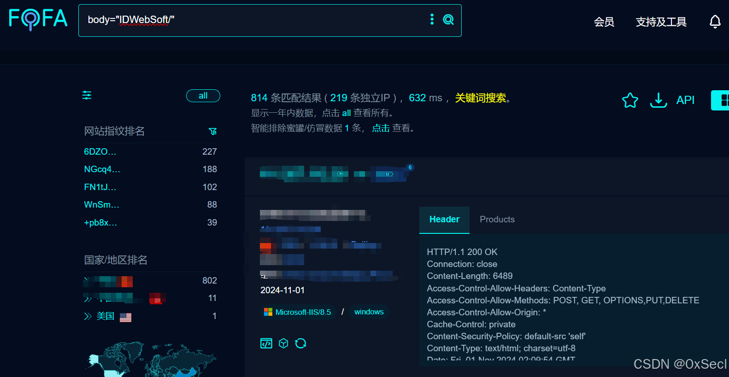
Task: Click the count 802 in country ranking
Action: (x=210, y=281)
